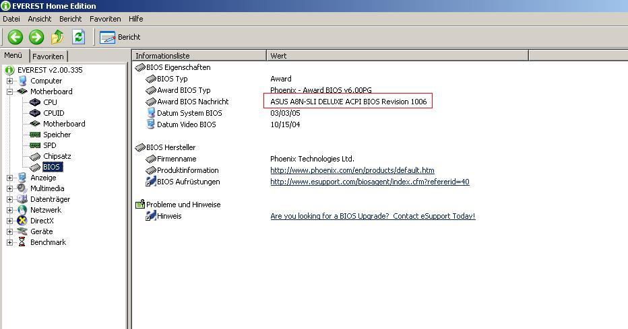Click the Up one level toolbar icon
The height and width of the screenshot is (329, 628).
(57, 37)
